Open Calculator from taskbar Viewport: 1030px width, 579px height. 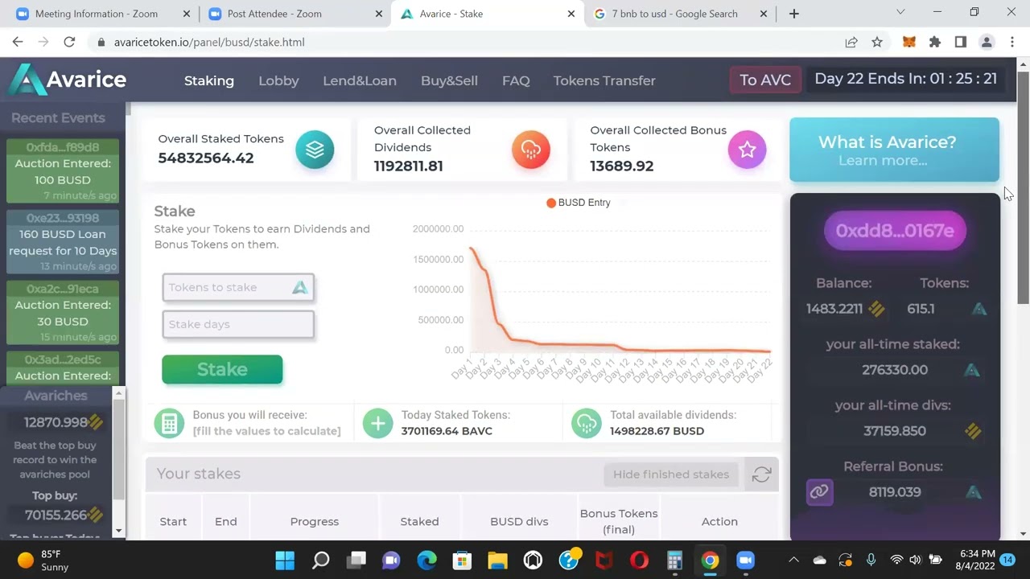click(x=674, y=560)
